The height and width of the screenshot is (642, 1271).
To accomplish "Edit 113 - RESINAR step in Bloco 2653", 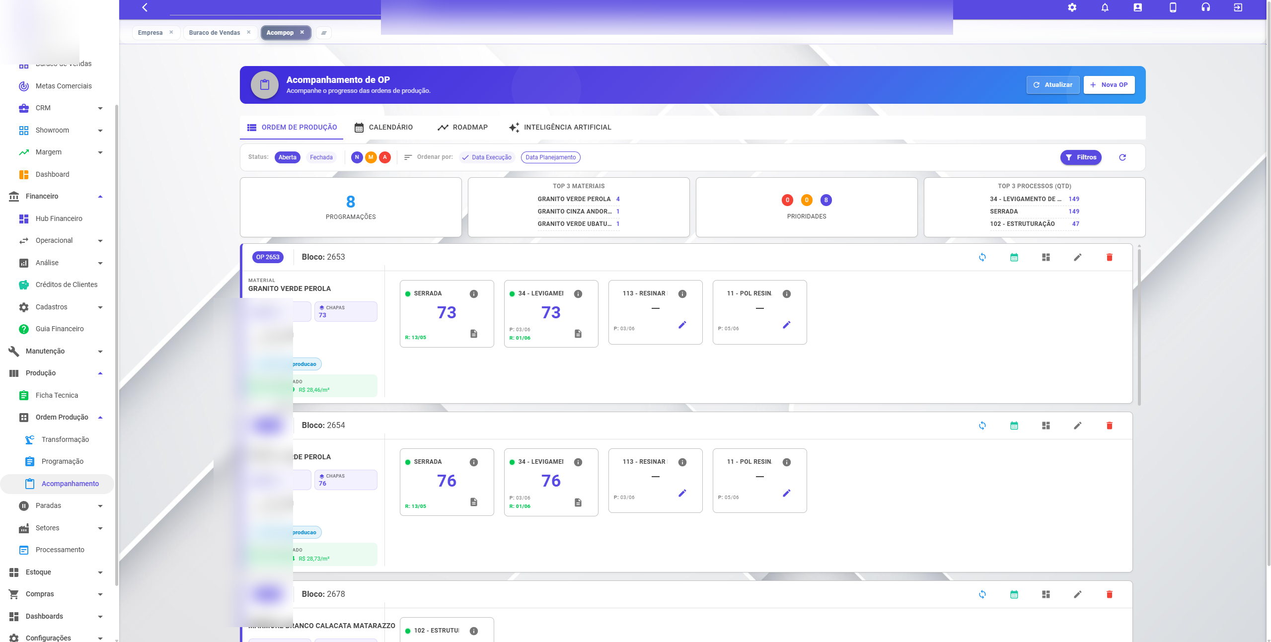I will [682, 325].
